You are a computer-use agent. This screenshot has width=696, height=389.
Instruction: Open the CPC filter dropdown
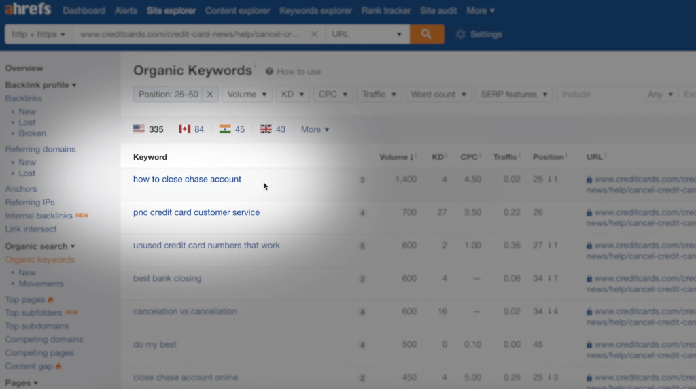coord(333,94)
